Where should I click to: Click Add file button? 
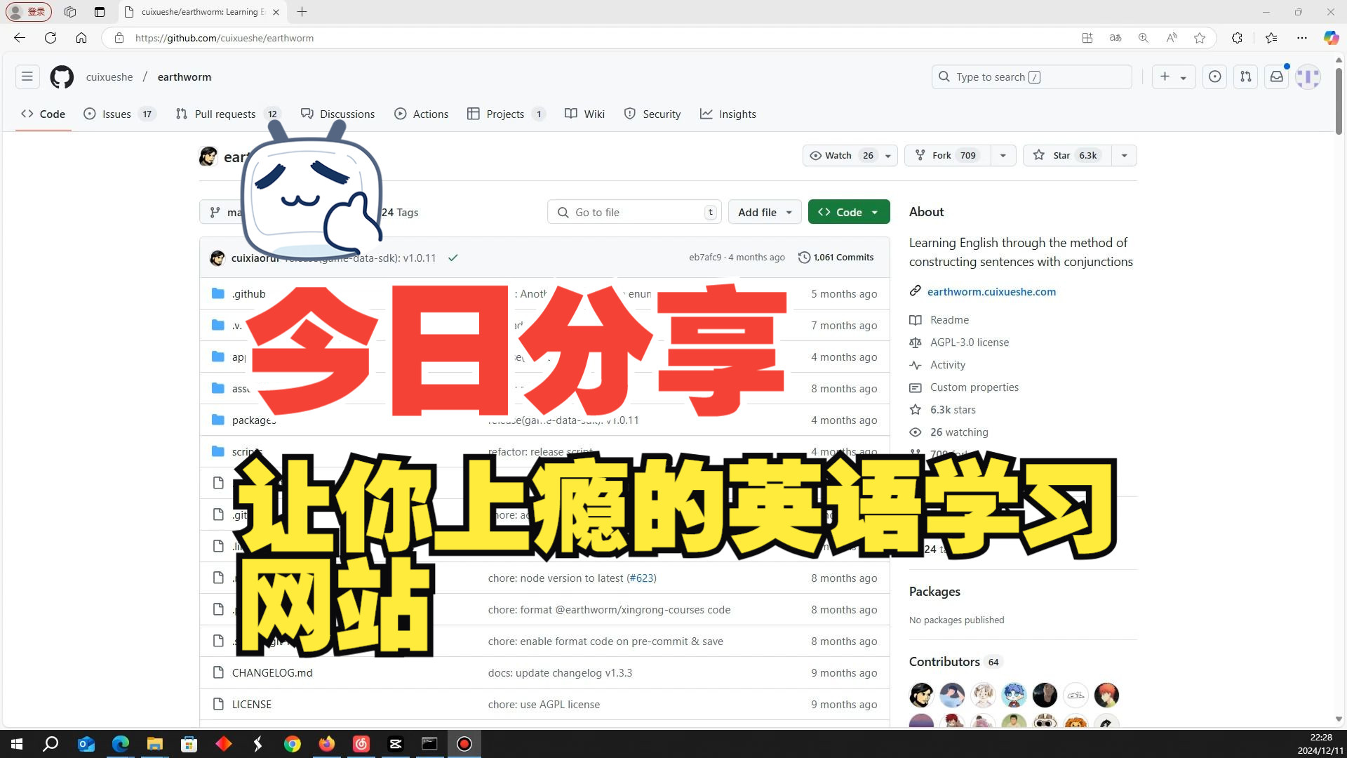(x=763, y=212)
